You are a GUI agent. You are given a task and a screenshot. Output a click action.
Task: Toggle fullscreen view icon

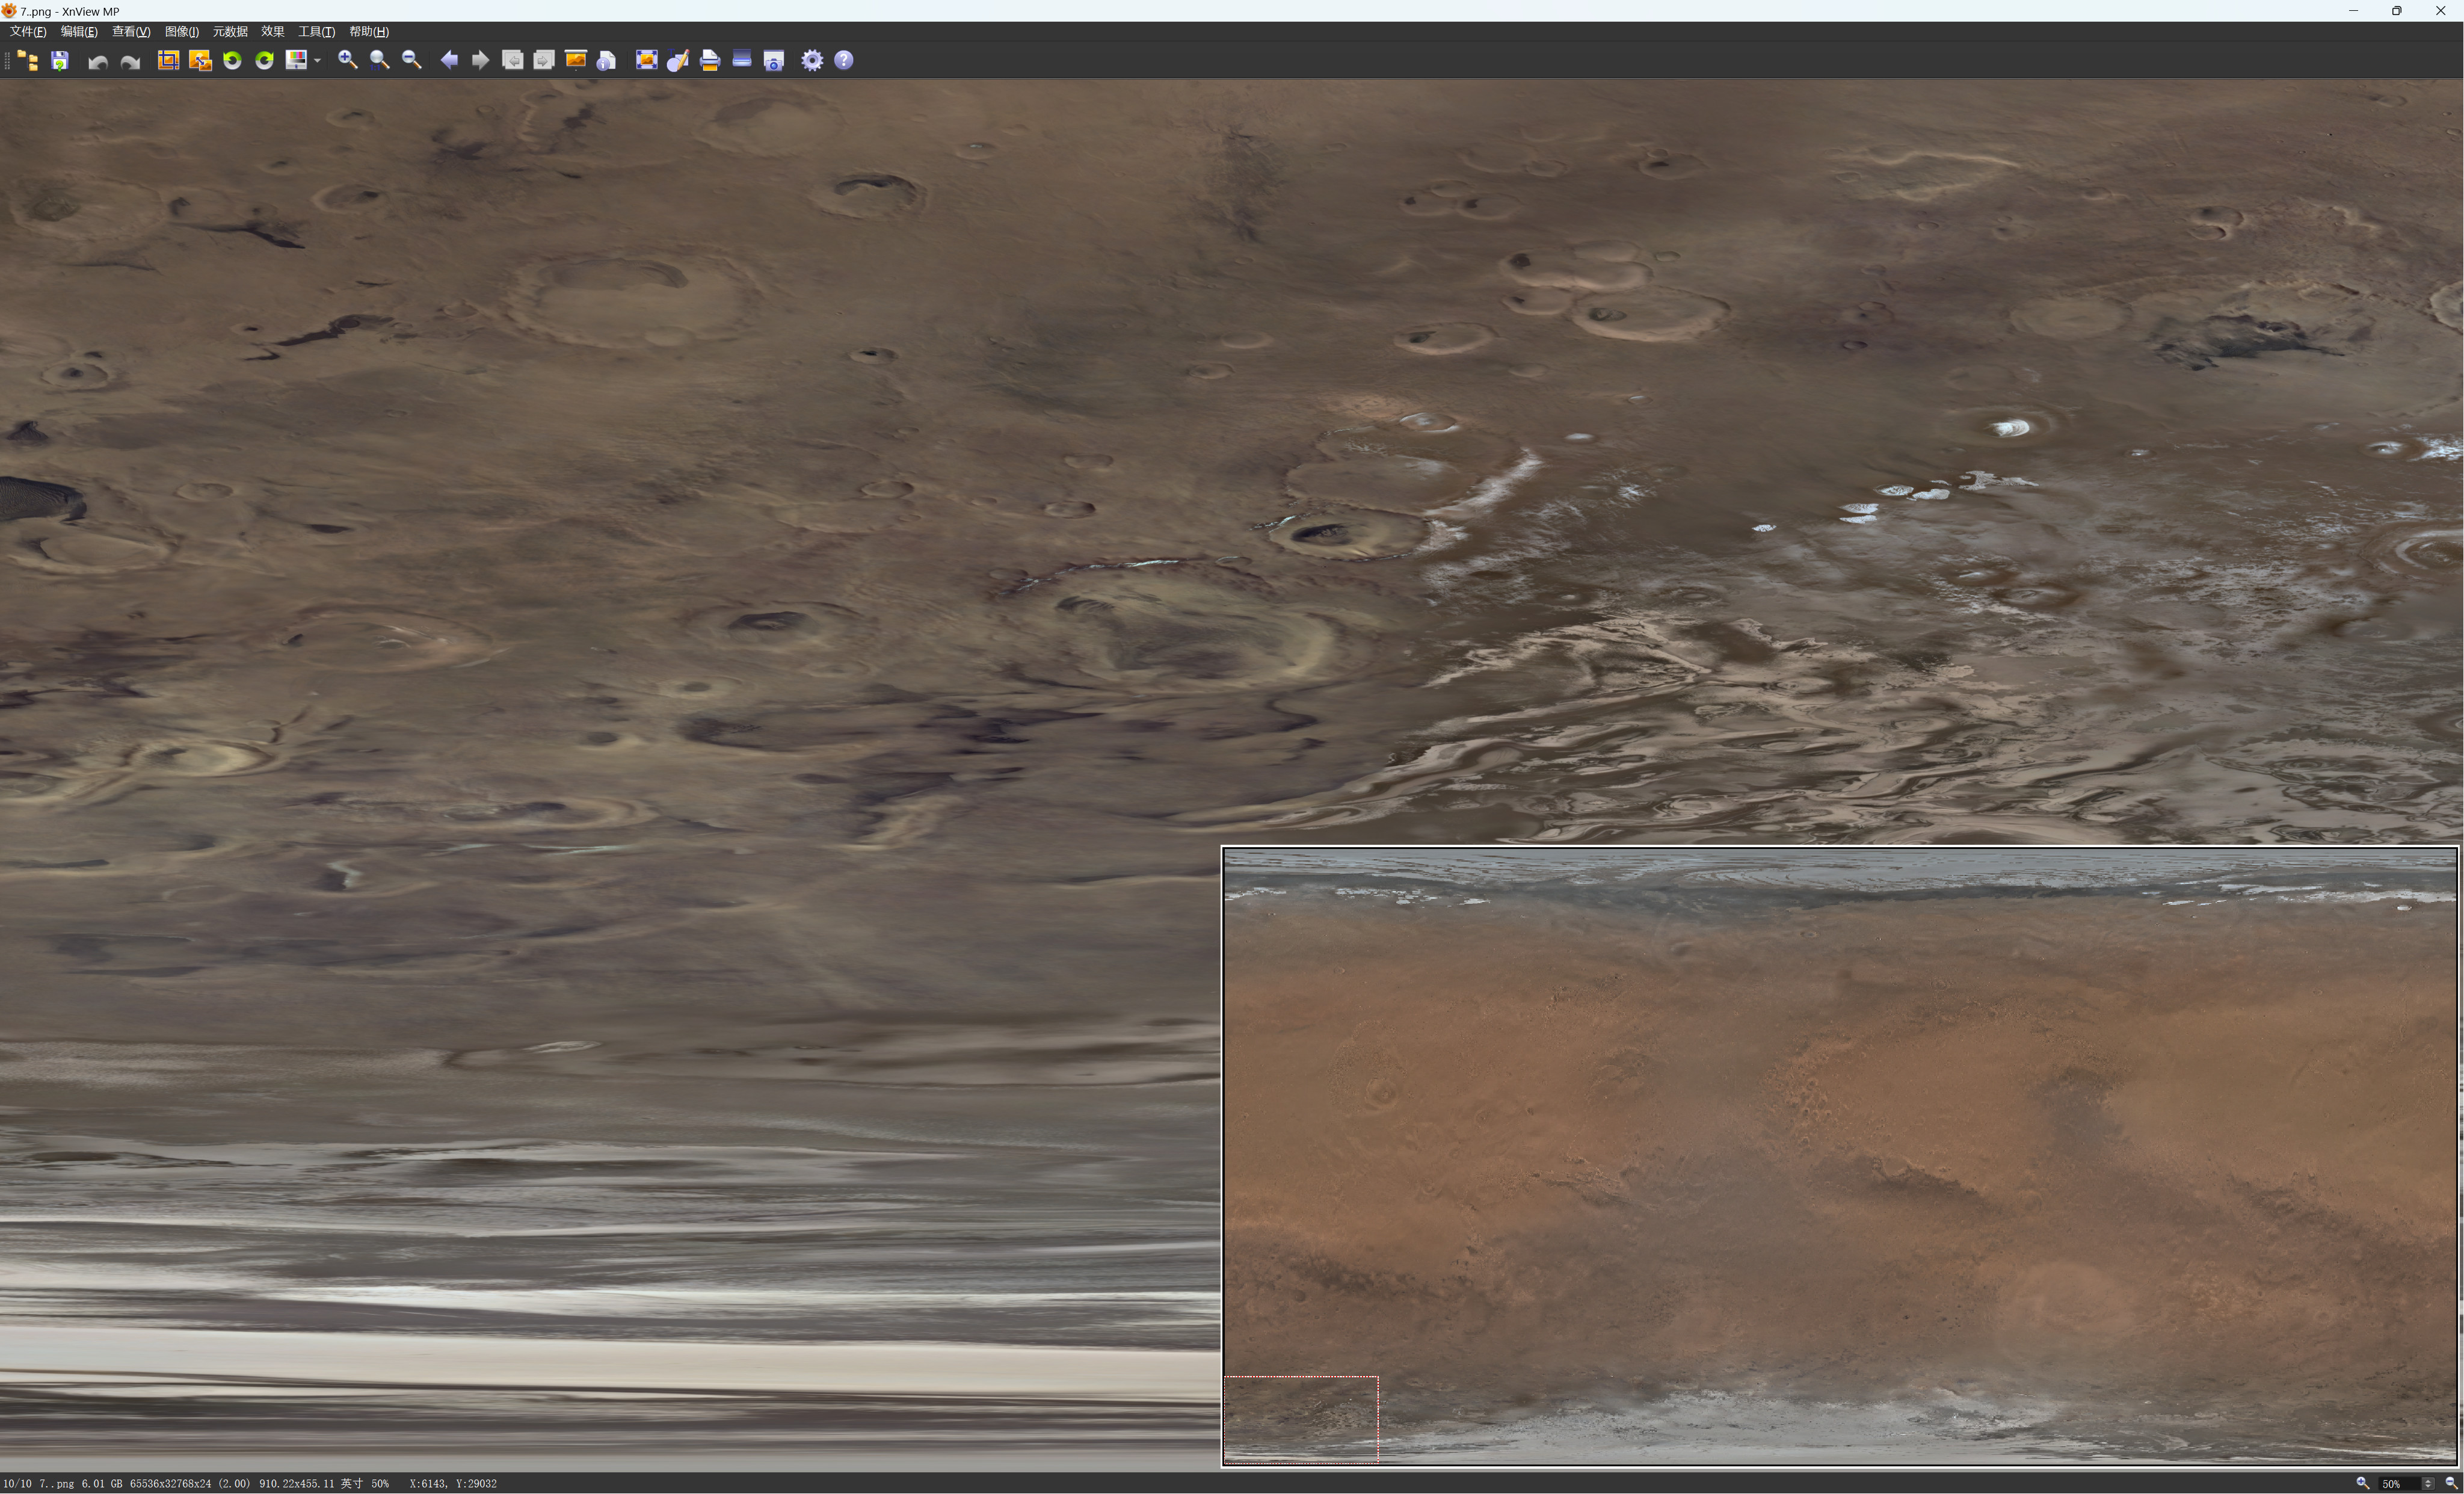point(646,61)
